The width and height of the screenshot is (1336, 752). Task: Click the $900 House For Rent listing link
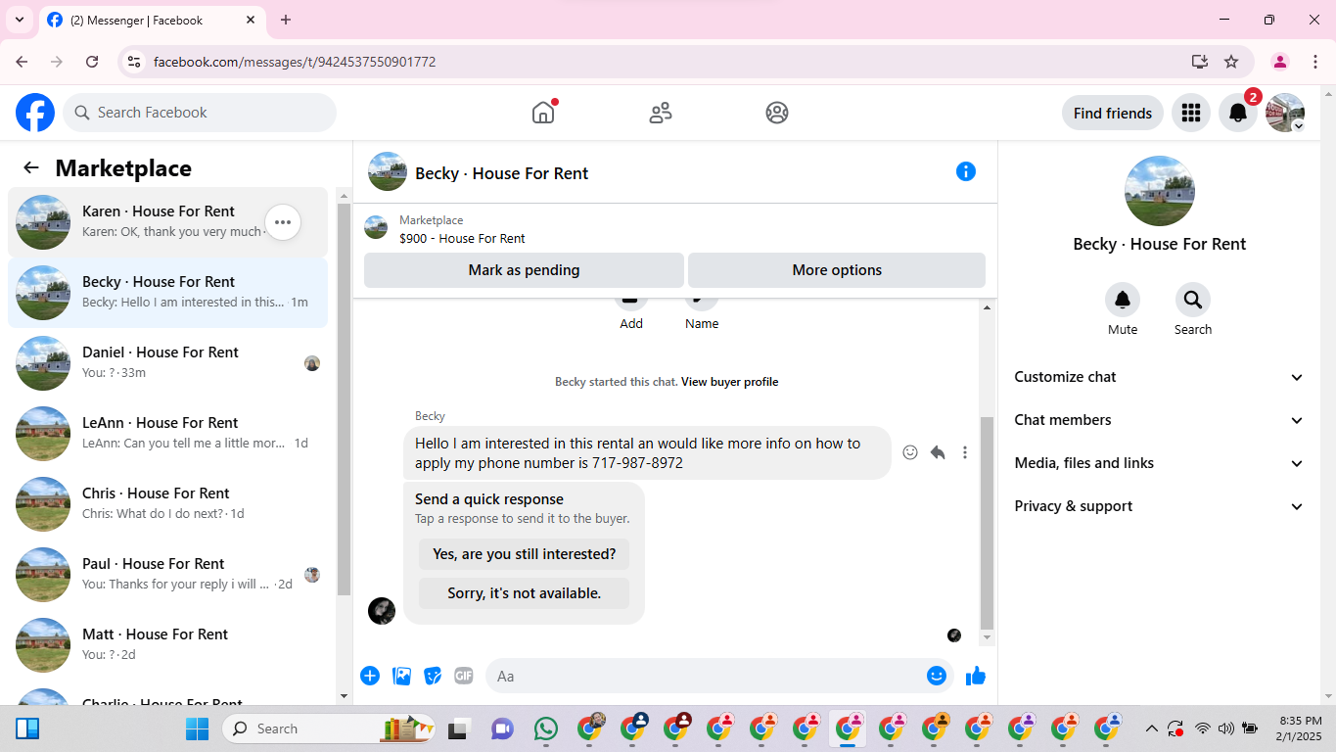pyautogui.click(x=462, y=238)
